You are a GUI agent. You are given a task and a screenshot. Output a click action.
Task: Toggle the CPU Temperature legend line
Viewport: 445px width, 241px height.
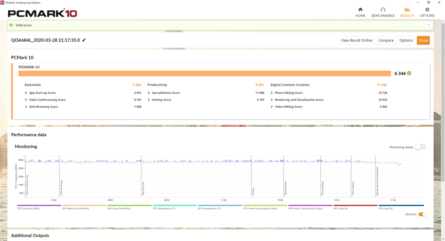coord(175,205)
